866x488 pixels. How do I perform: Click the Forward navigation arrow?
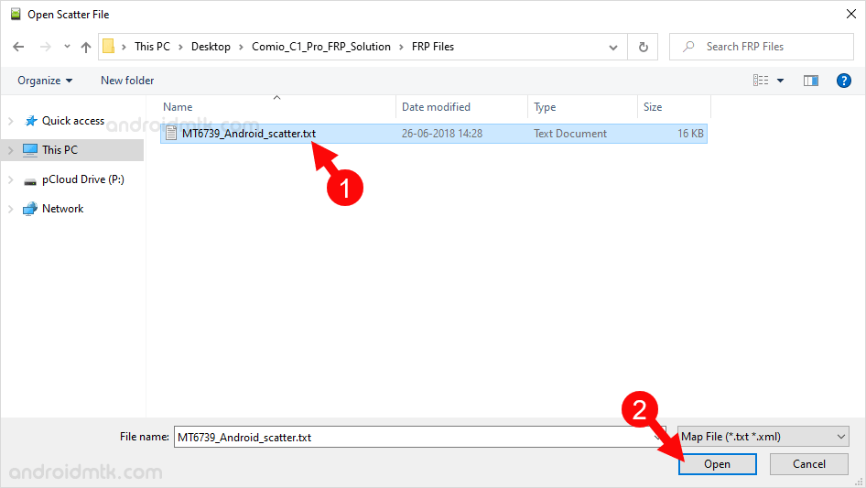[x=44, y=47]
